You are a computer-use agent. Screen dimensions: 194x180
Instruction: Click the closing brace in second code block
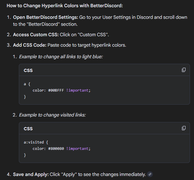(x=25, y=155)
